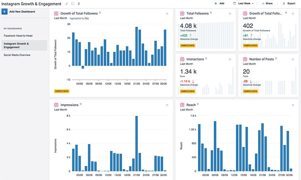Click the pencil icon to rename dashboard
The height and width of the screenshot is (180, 301).
point(67,4)
